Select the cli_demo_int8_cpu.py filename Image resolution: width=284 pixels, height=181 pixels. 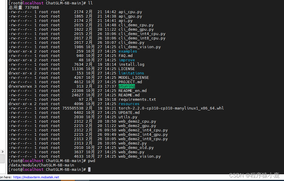coord(142,38)
